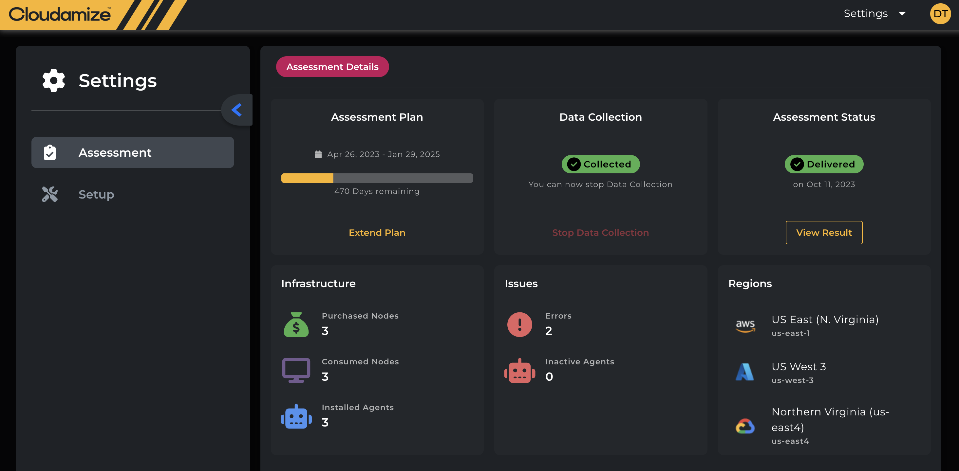The width and height of the screenshot is (959, 471).
Task: Click Stop Data Collection
Action: (x=600, y=232)
